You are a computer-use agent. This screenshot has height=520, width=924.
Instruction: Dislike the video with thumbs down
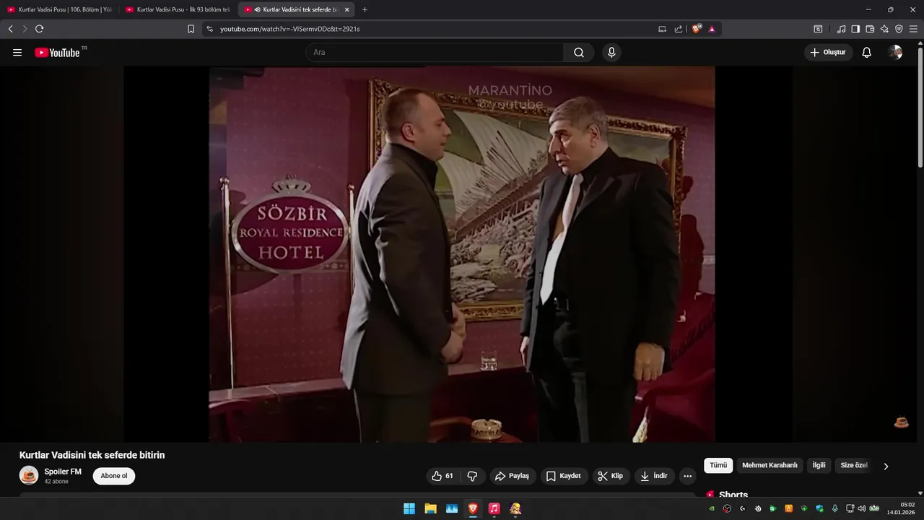473,476
